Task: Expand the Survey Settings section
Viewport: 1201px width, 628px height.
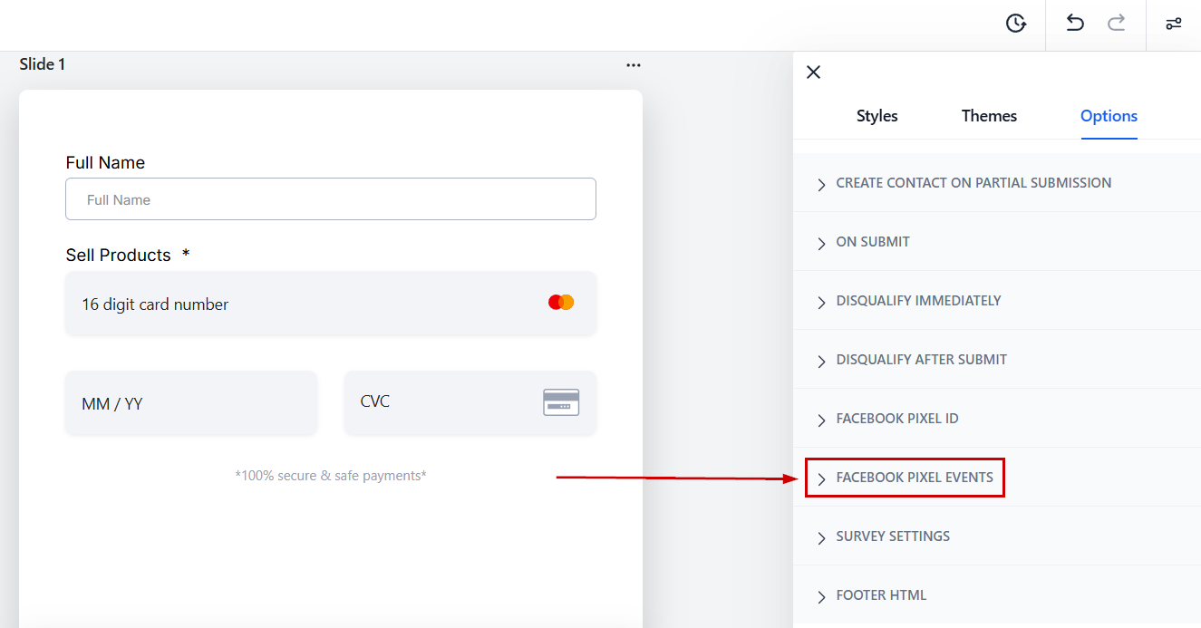Action: [997, 536]
